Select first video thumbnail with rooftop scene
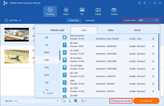The width and height of the screenshot is (164, 106). [16, 35]
